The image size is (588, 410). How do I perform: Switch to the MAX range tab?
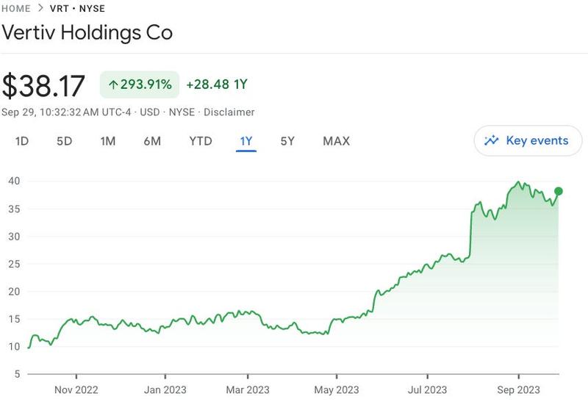[x=337, y=141]
